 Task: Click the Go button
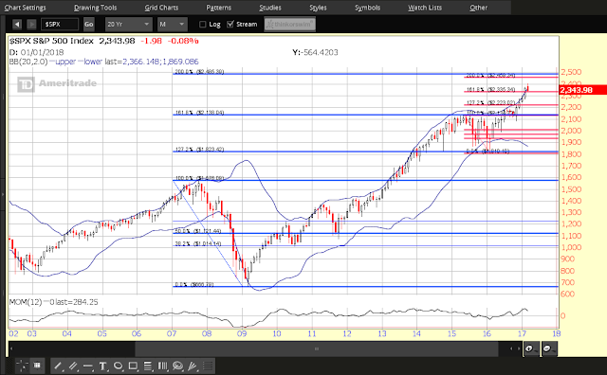pyautogui.click(x=88, y=25)
